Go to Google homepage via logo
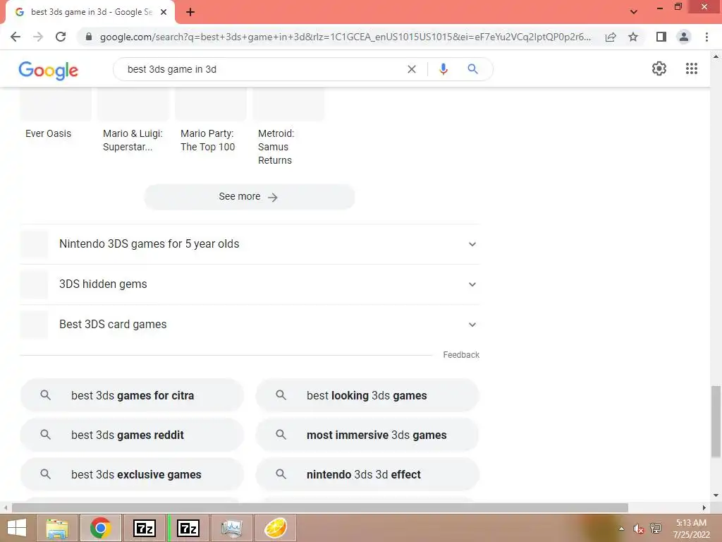Image resolution: width=722 pixels, height=542 pixels. pos(49,71)
